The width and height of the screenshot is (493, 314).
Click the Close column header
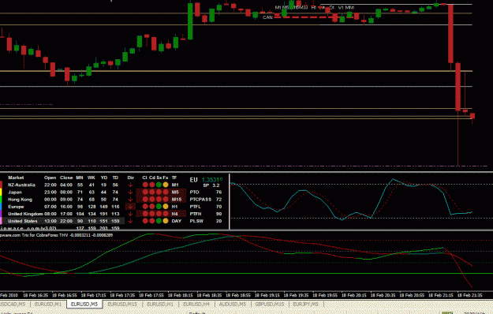66,178
